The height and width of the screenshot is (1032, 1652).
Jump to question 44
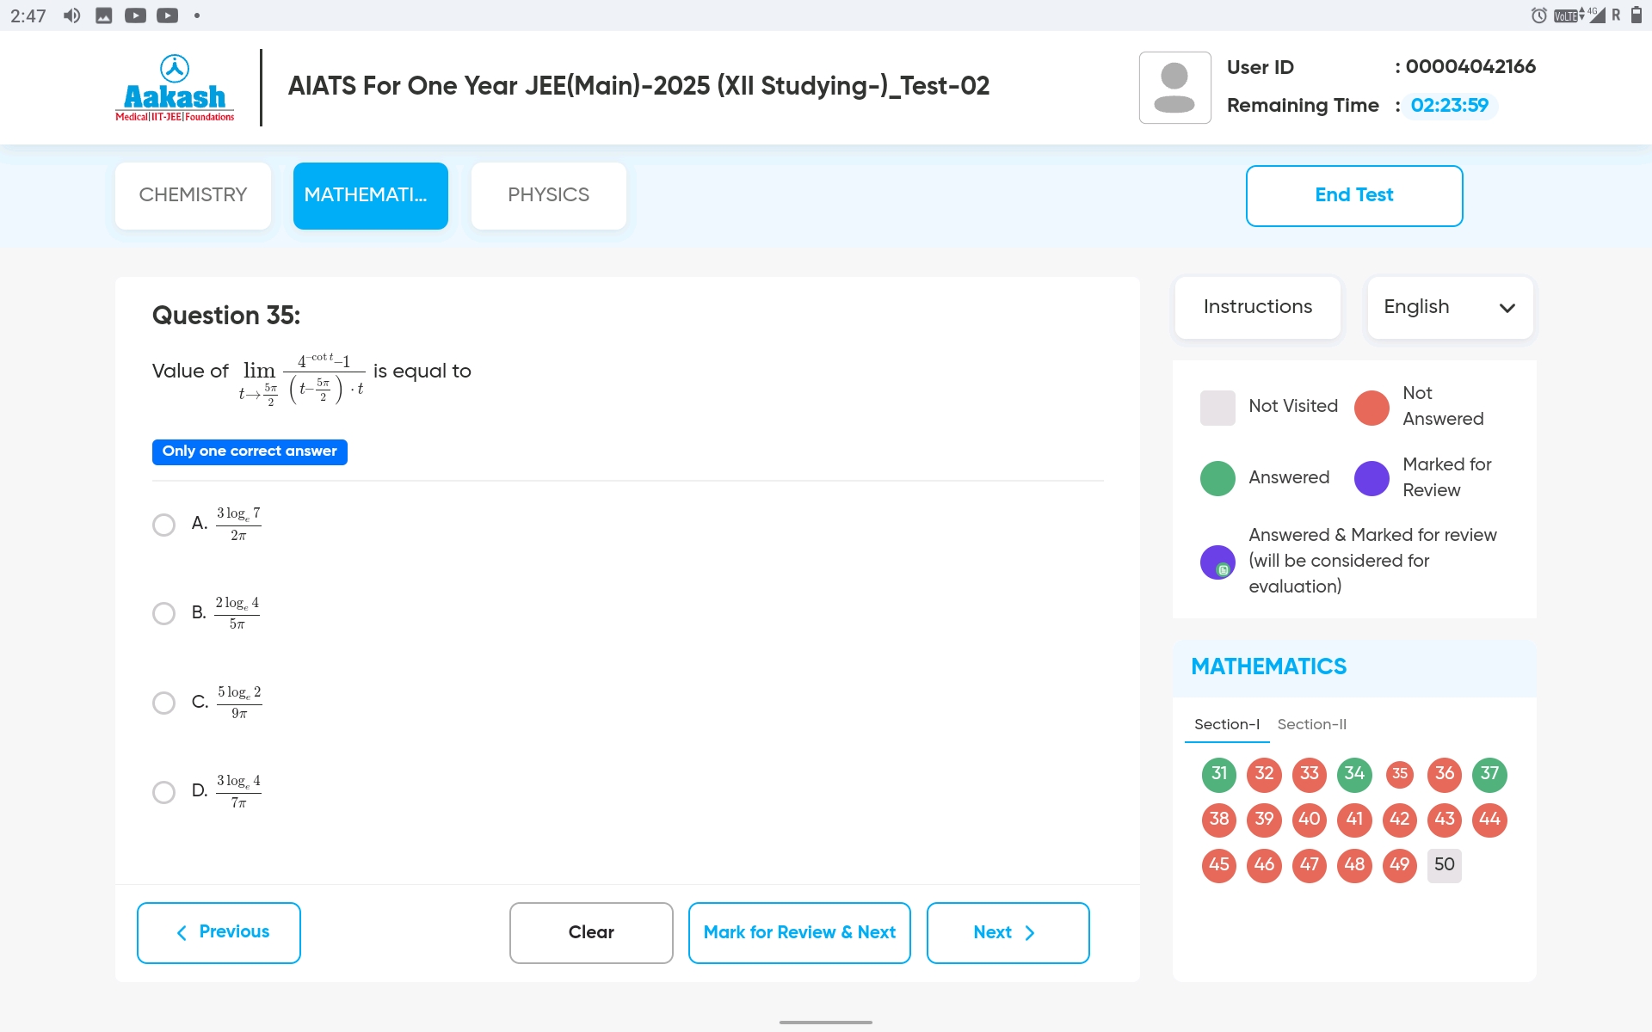1489,820
